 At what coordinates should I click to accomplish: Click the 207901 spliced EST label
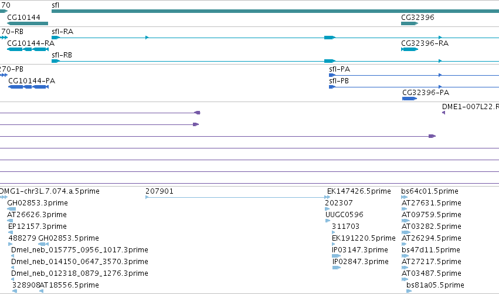coord(159,191)
